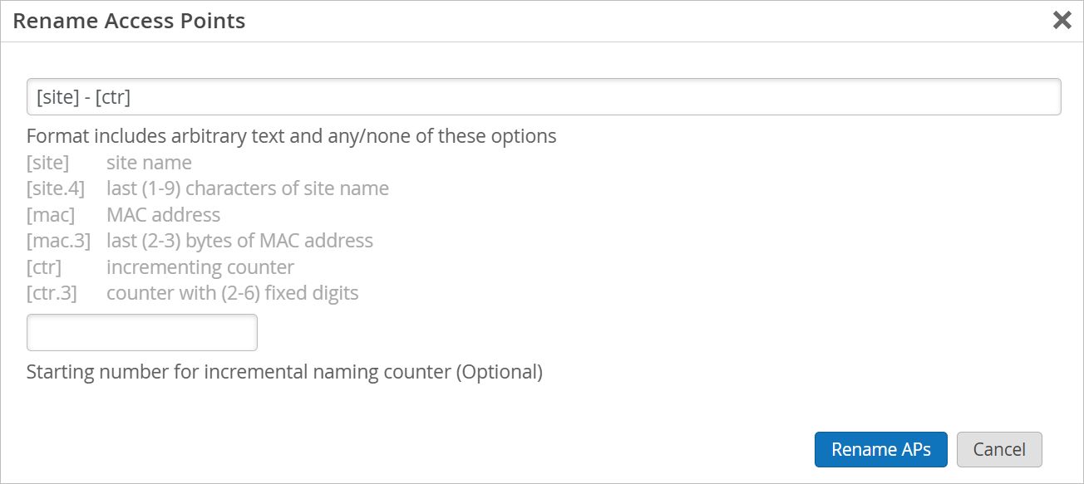Close the Rename Access Points dialog
Screen dimensions: 1084x484
(1062, 21)
